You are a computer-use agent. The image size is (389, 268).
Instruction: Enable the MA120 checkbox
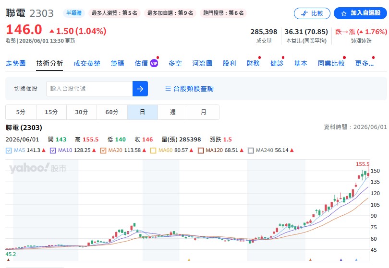click(x=201, y=151)
